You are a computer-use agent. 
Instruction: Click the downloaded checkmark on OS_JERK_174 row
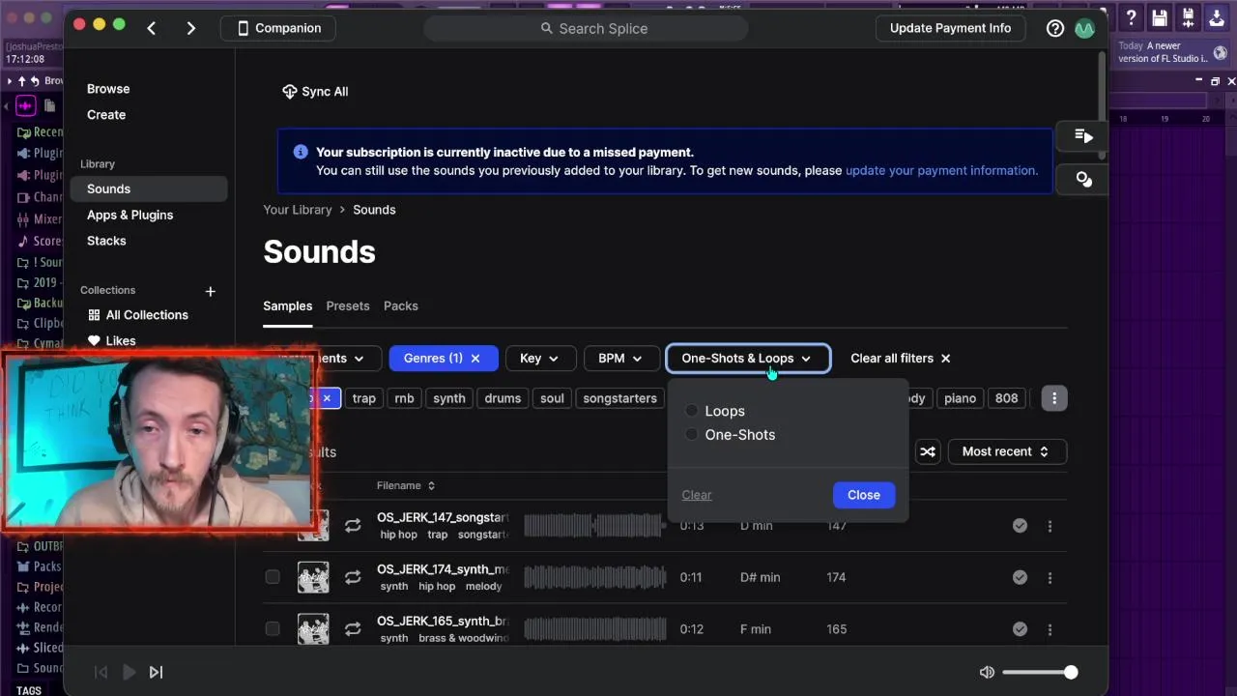tap(1020, 577)
